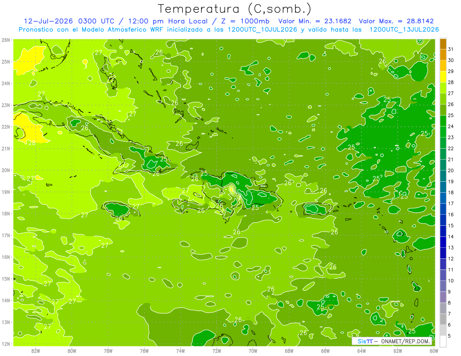Image resolution: width=461 pixels, height=356 pixels.
Task: Select the 64W longitude axis label
Action: click(362, 350)
